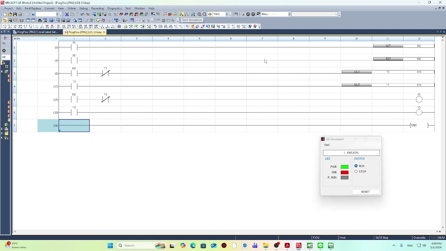Click the Print icon in toolbar
This screenshot has width=446, height=251.
click(x=20, y=14)
